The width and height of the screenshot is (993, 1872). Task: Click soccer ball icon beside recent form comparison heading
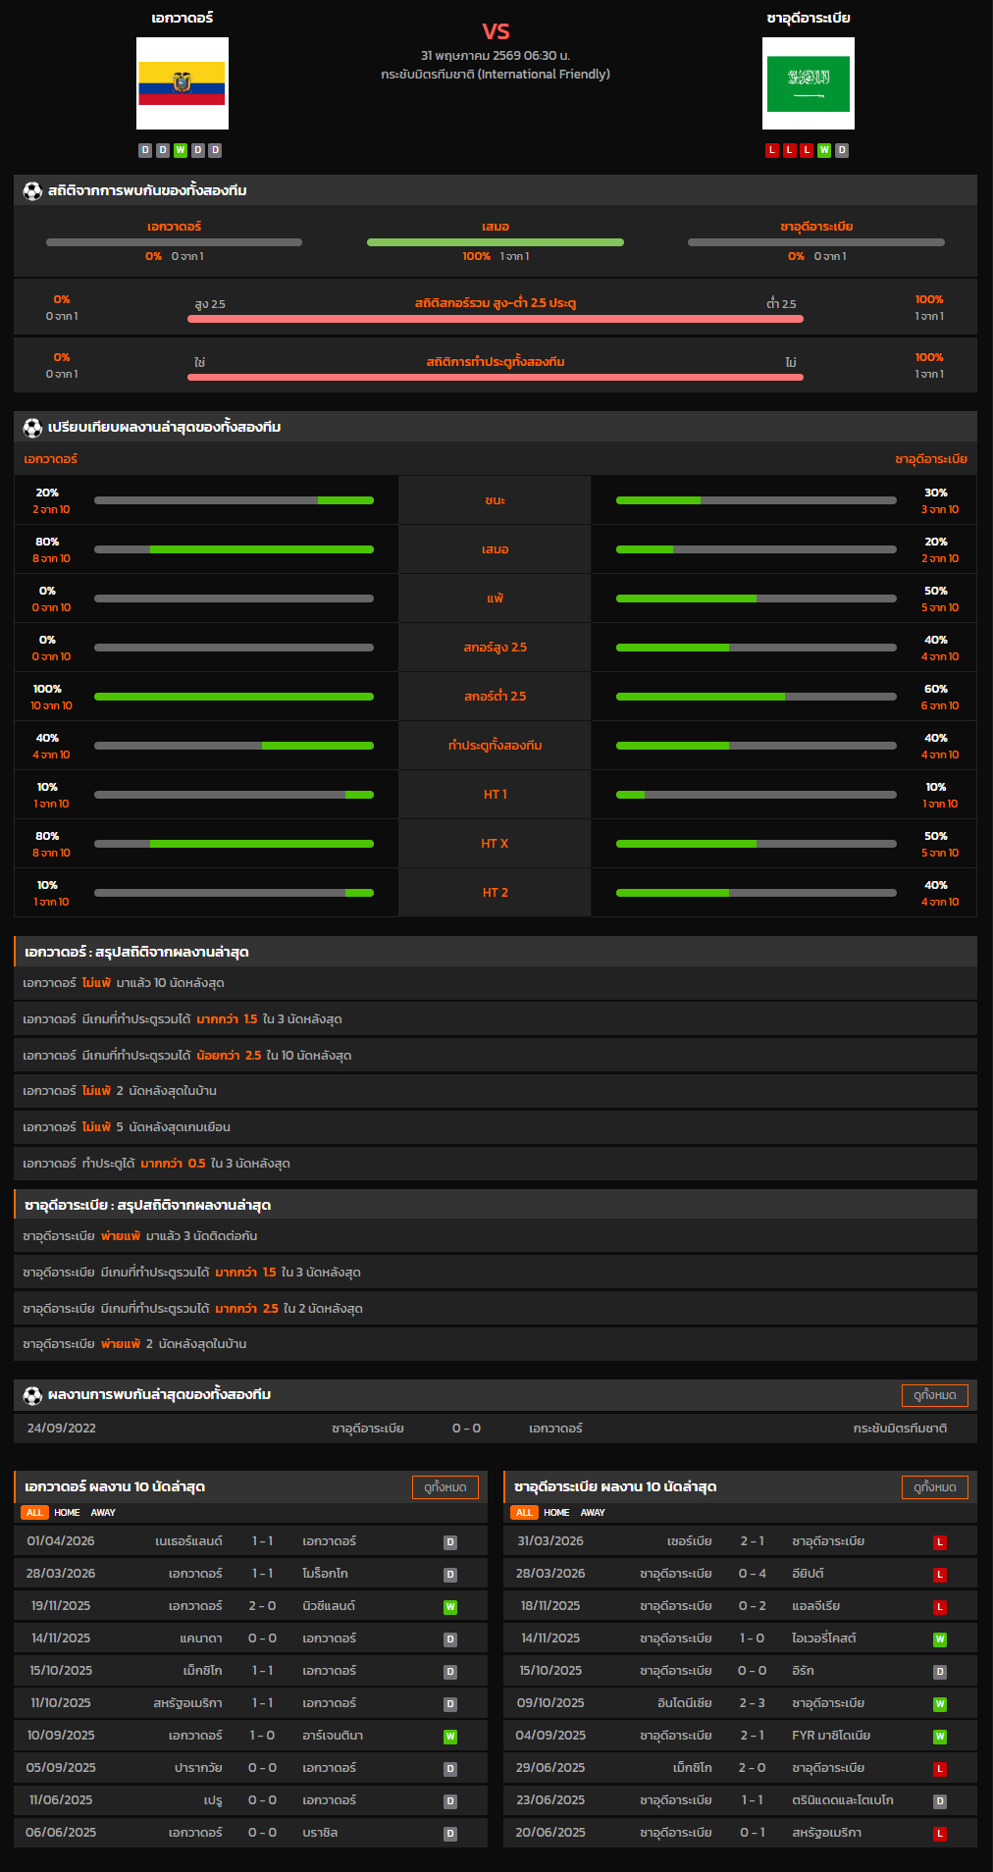[32, 427]
